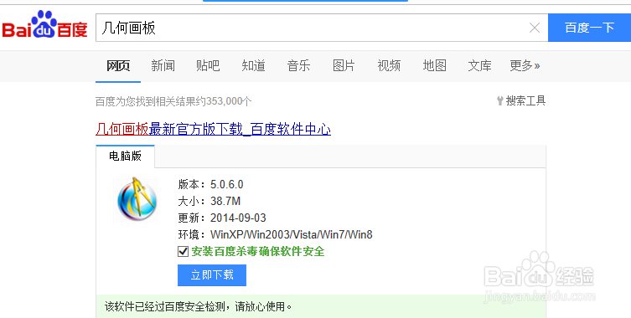Open 搜索工具 wrench option
Viewport: 631px width, 318px height.
(521, 100)
